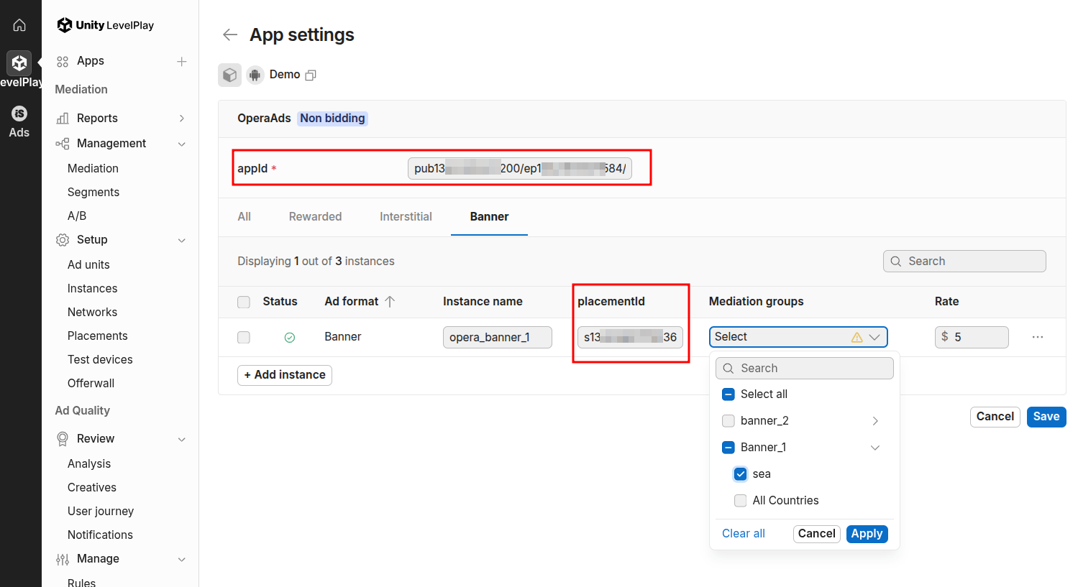Image resolution: width=1078 pixels, height=587 pixels.
Task: Open Placements in the sidebar
Action: [97, 336]
